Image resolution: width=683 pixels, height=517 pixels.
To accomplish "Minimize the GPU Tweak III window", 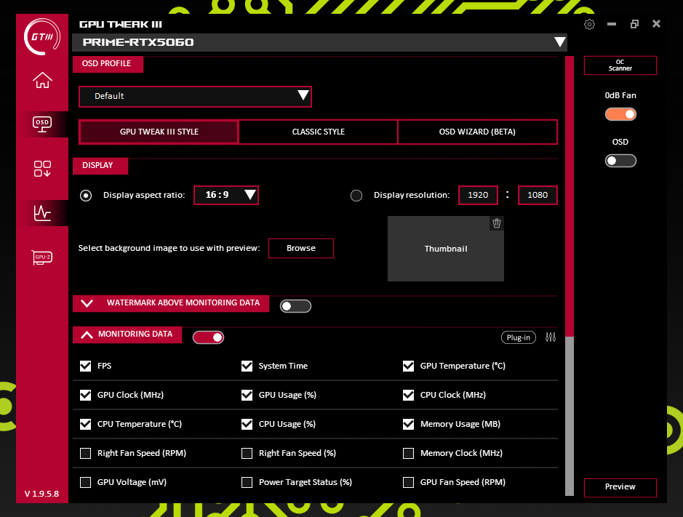I will (612, 24).
